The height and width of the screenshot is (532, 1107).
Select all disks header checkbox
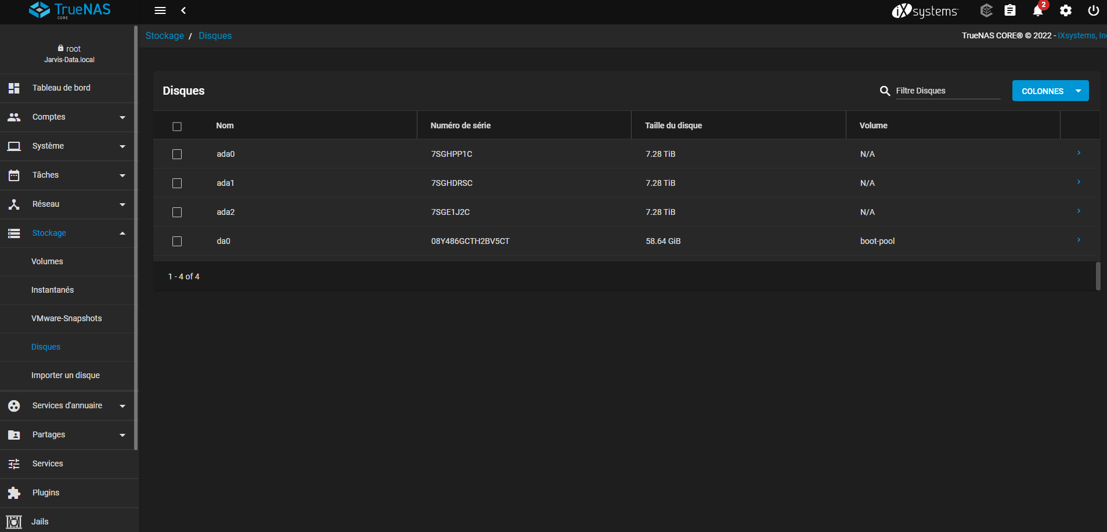point(177,127)
